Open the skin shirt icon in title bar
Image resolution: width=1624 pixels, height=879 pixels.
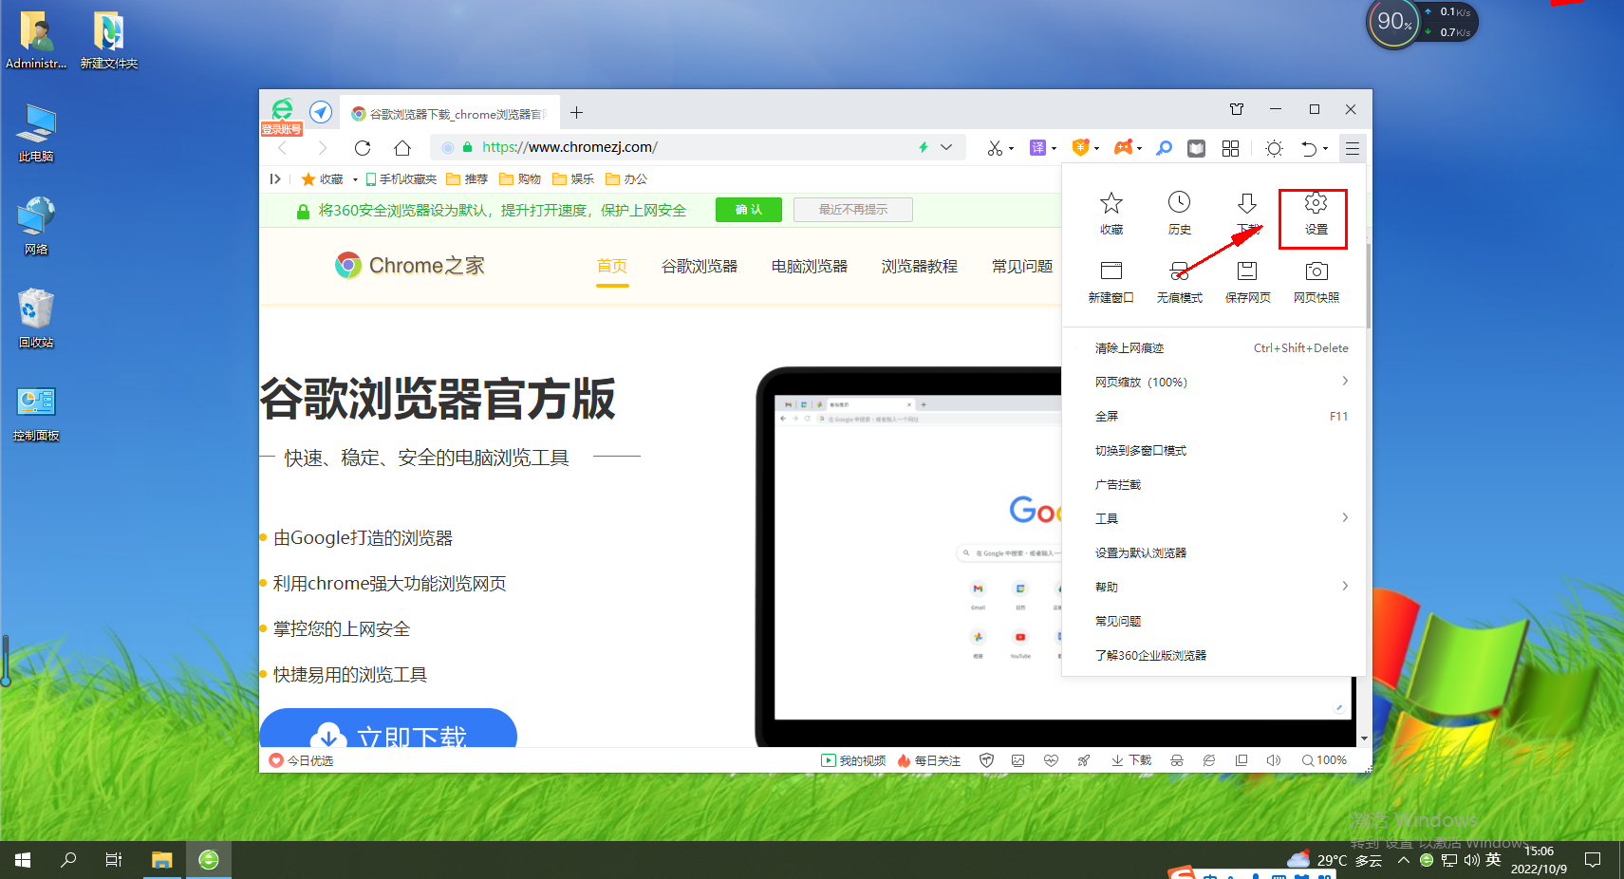1237,109
